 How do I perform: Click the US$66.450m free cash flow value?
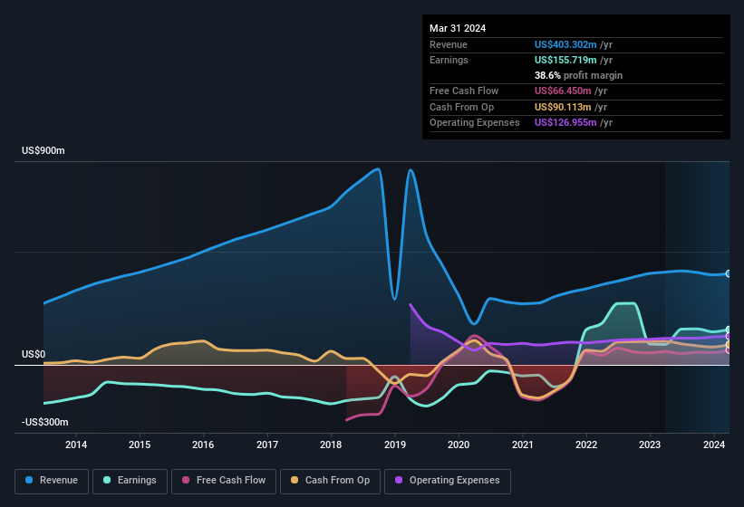click(565, 91)
